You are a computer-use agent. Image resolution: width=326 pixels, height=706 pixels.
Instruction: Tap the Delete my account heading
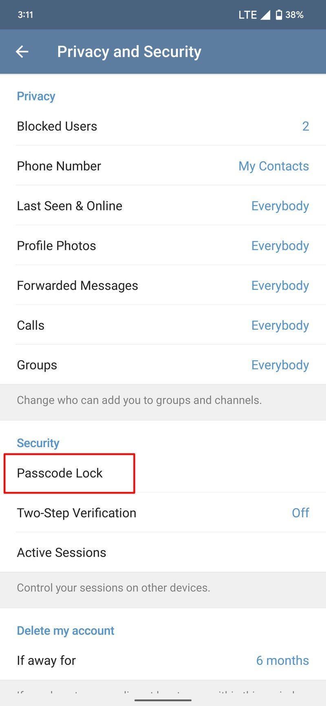click(65, 630)
